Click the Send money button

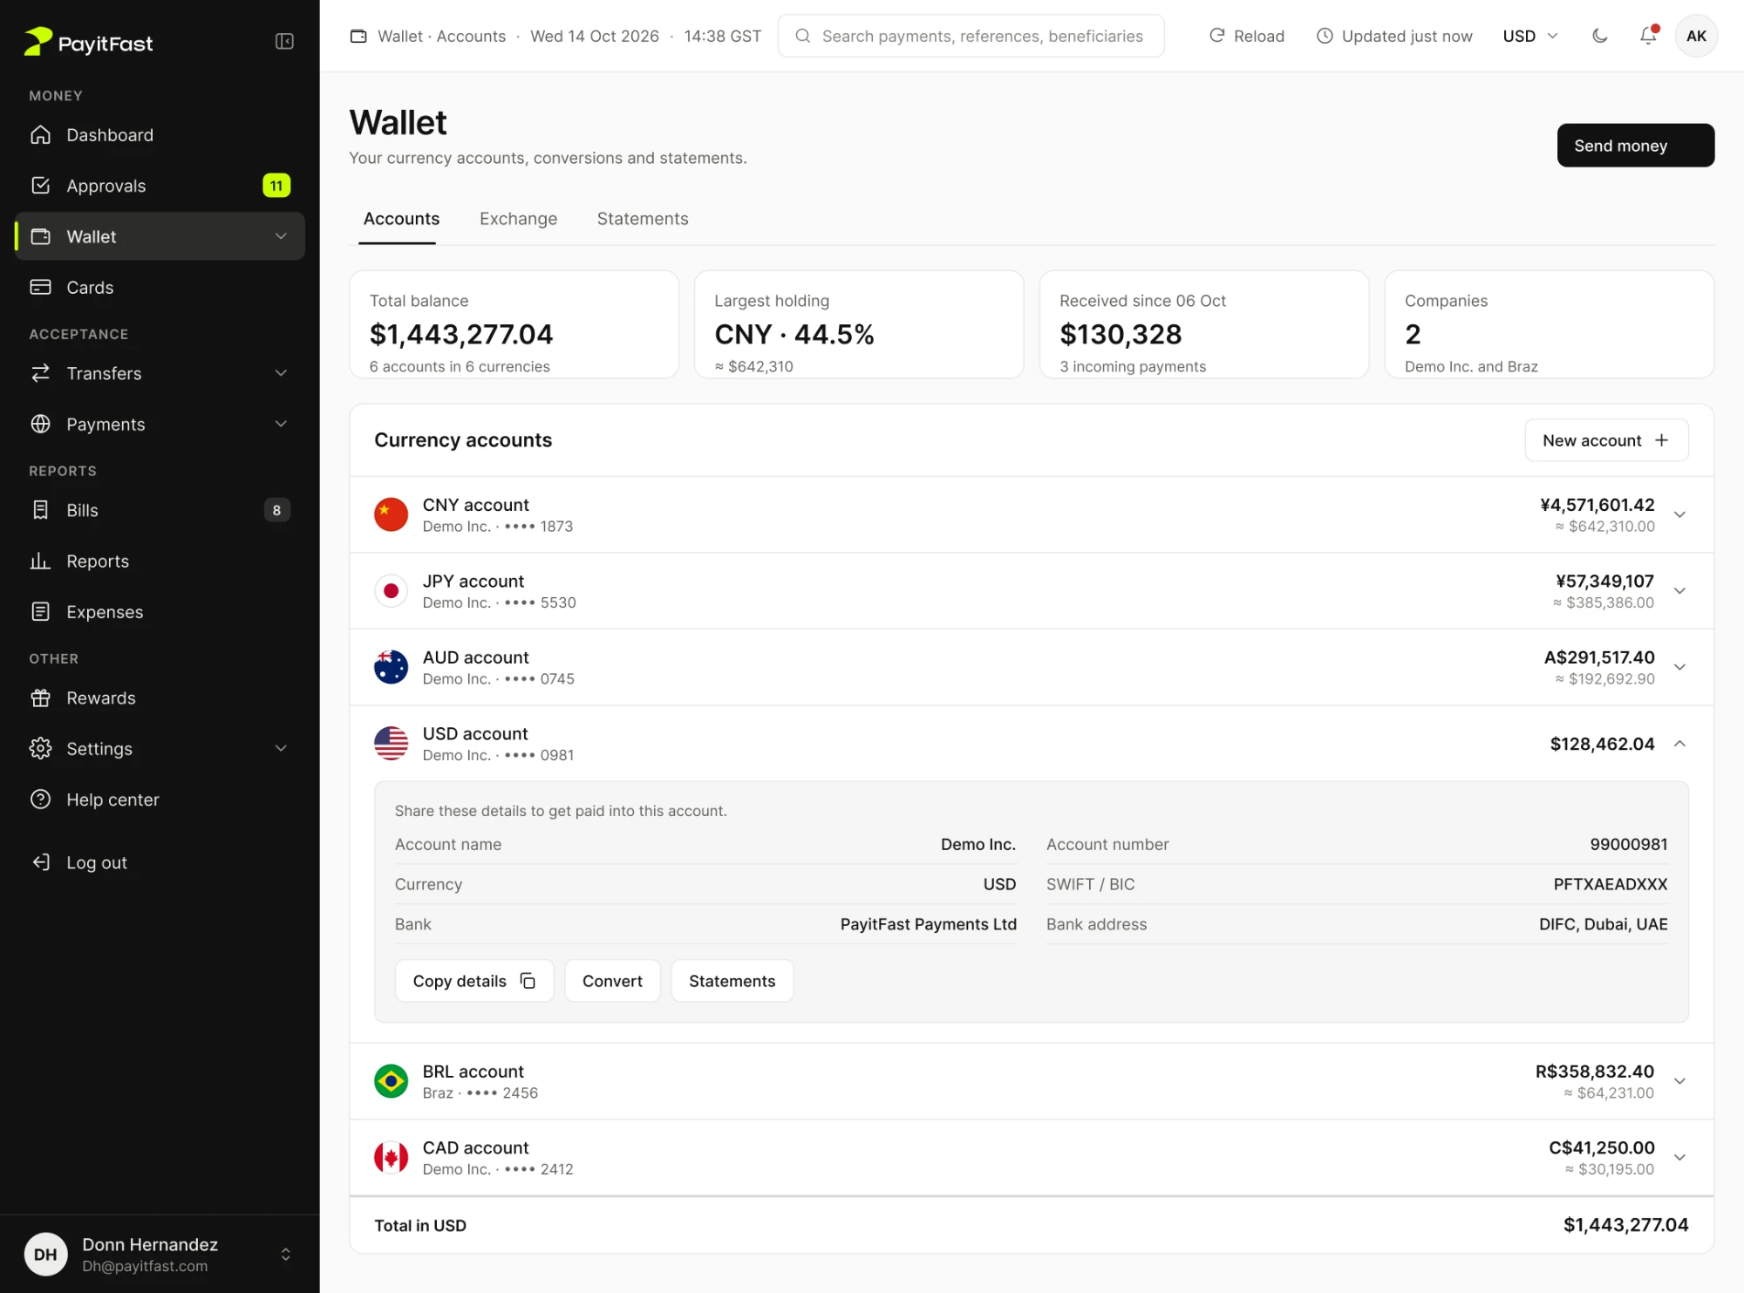click(x=1635, y=146)
